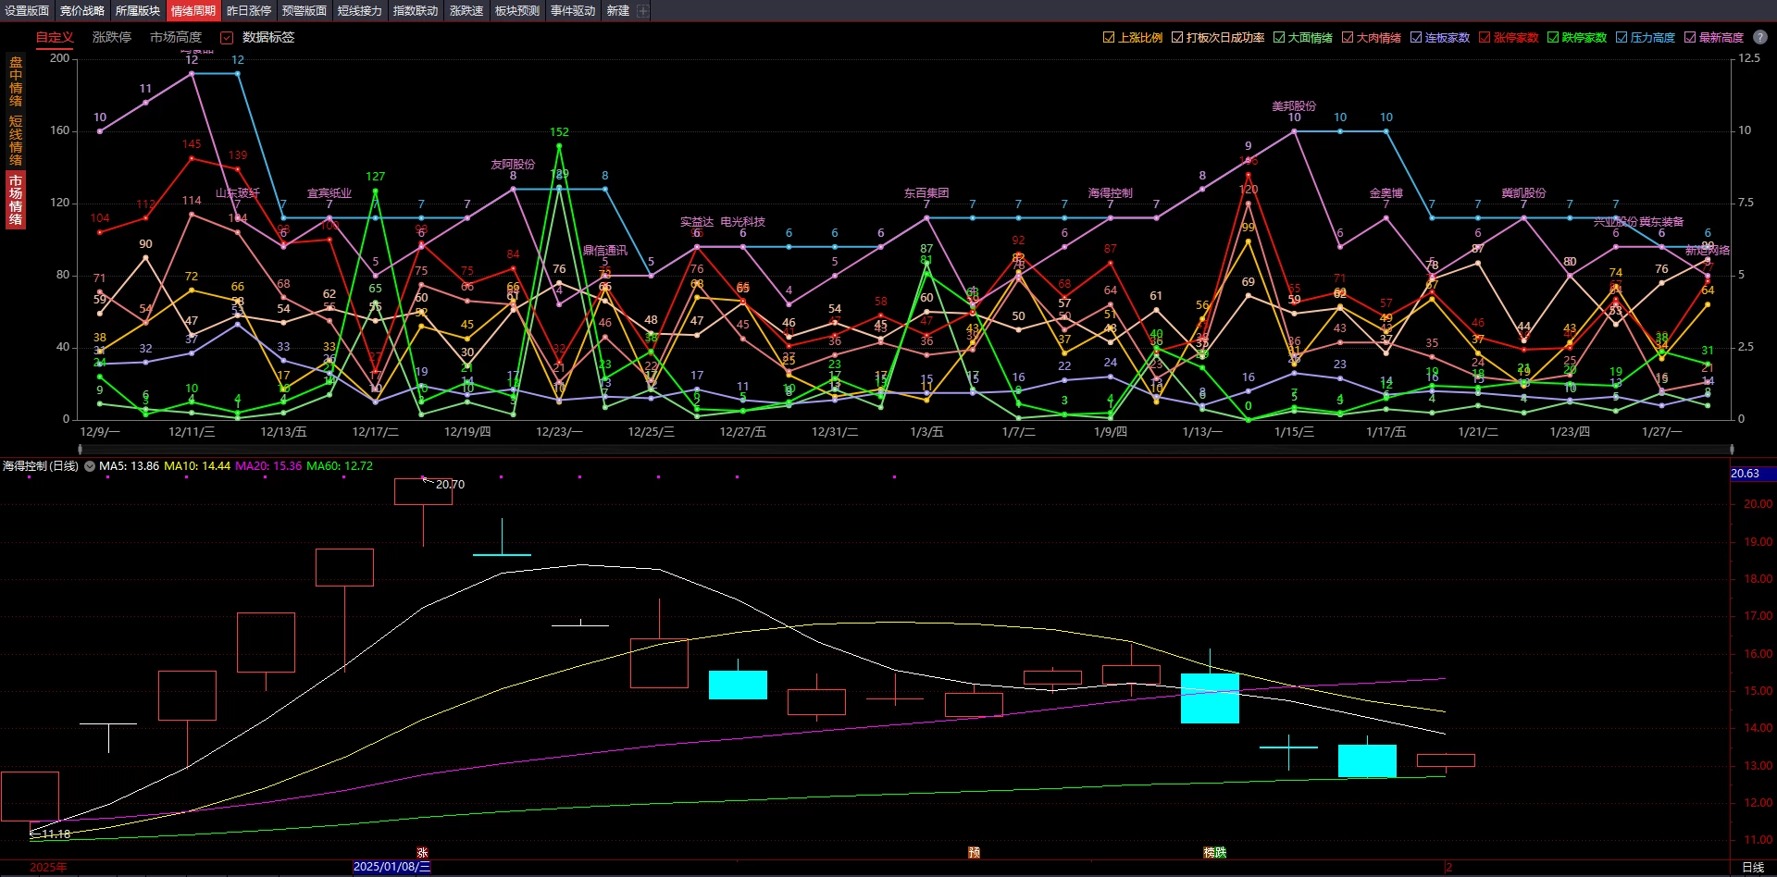
Task: Toggle the 数据标签 checkbox
Action: coord(227,38)
